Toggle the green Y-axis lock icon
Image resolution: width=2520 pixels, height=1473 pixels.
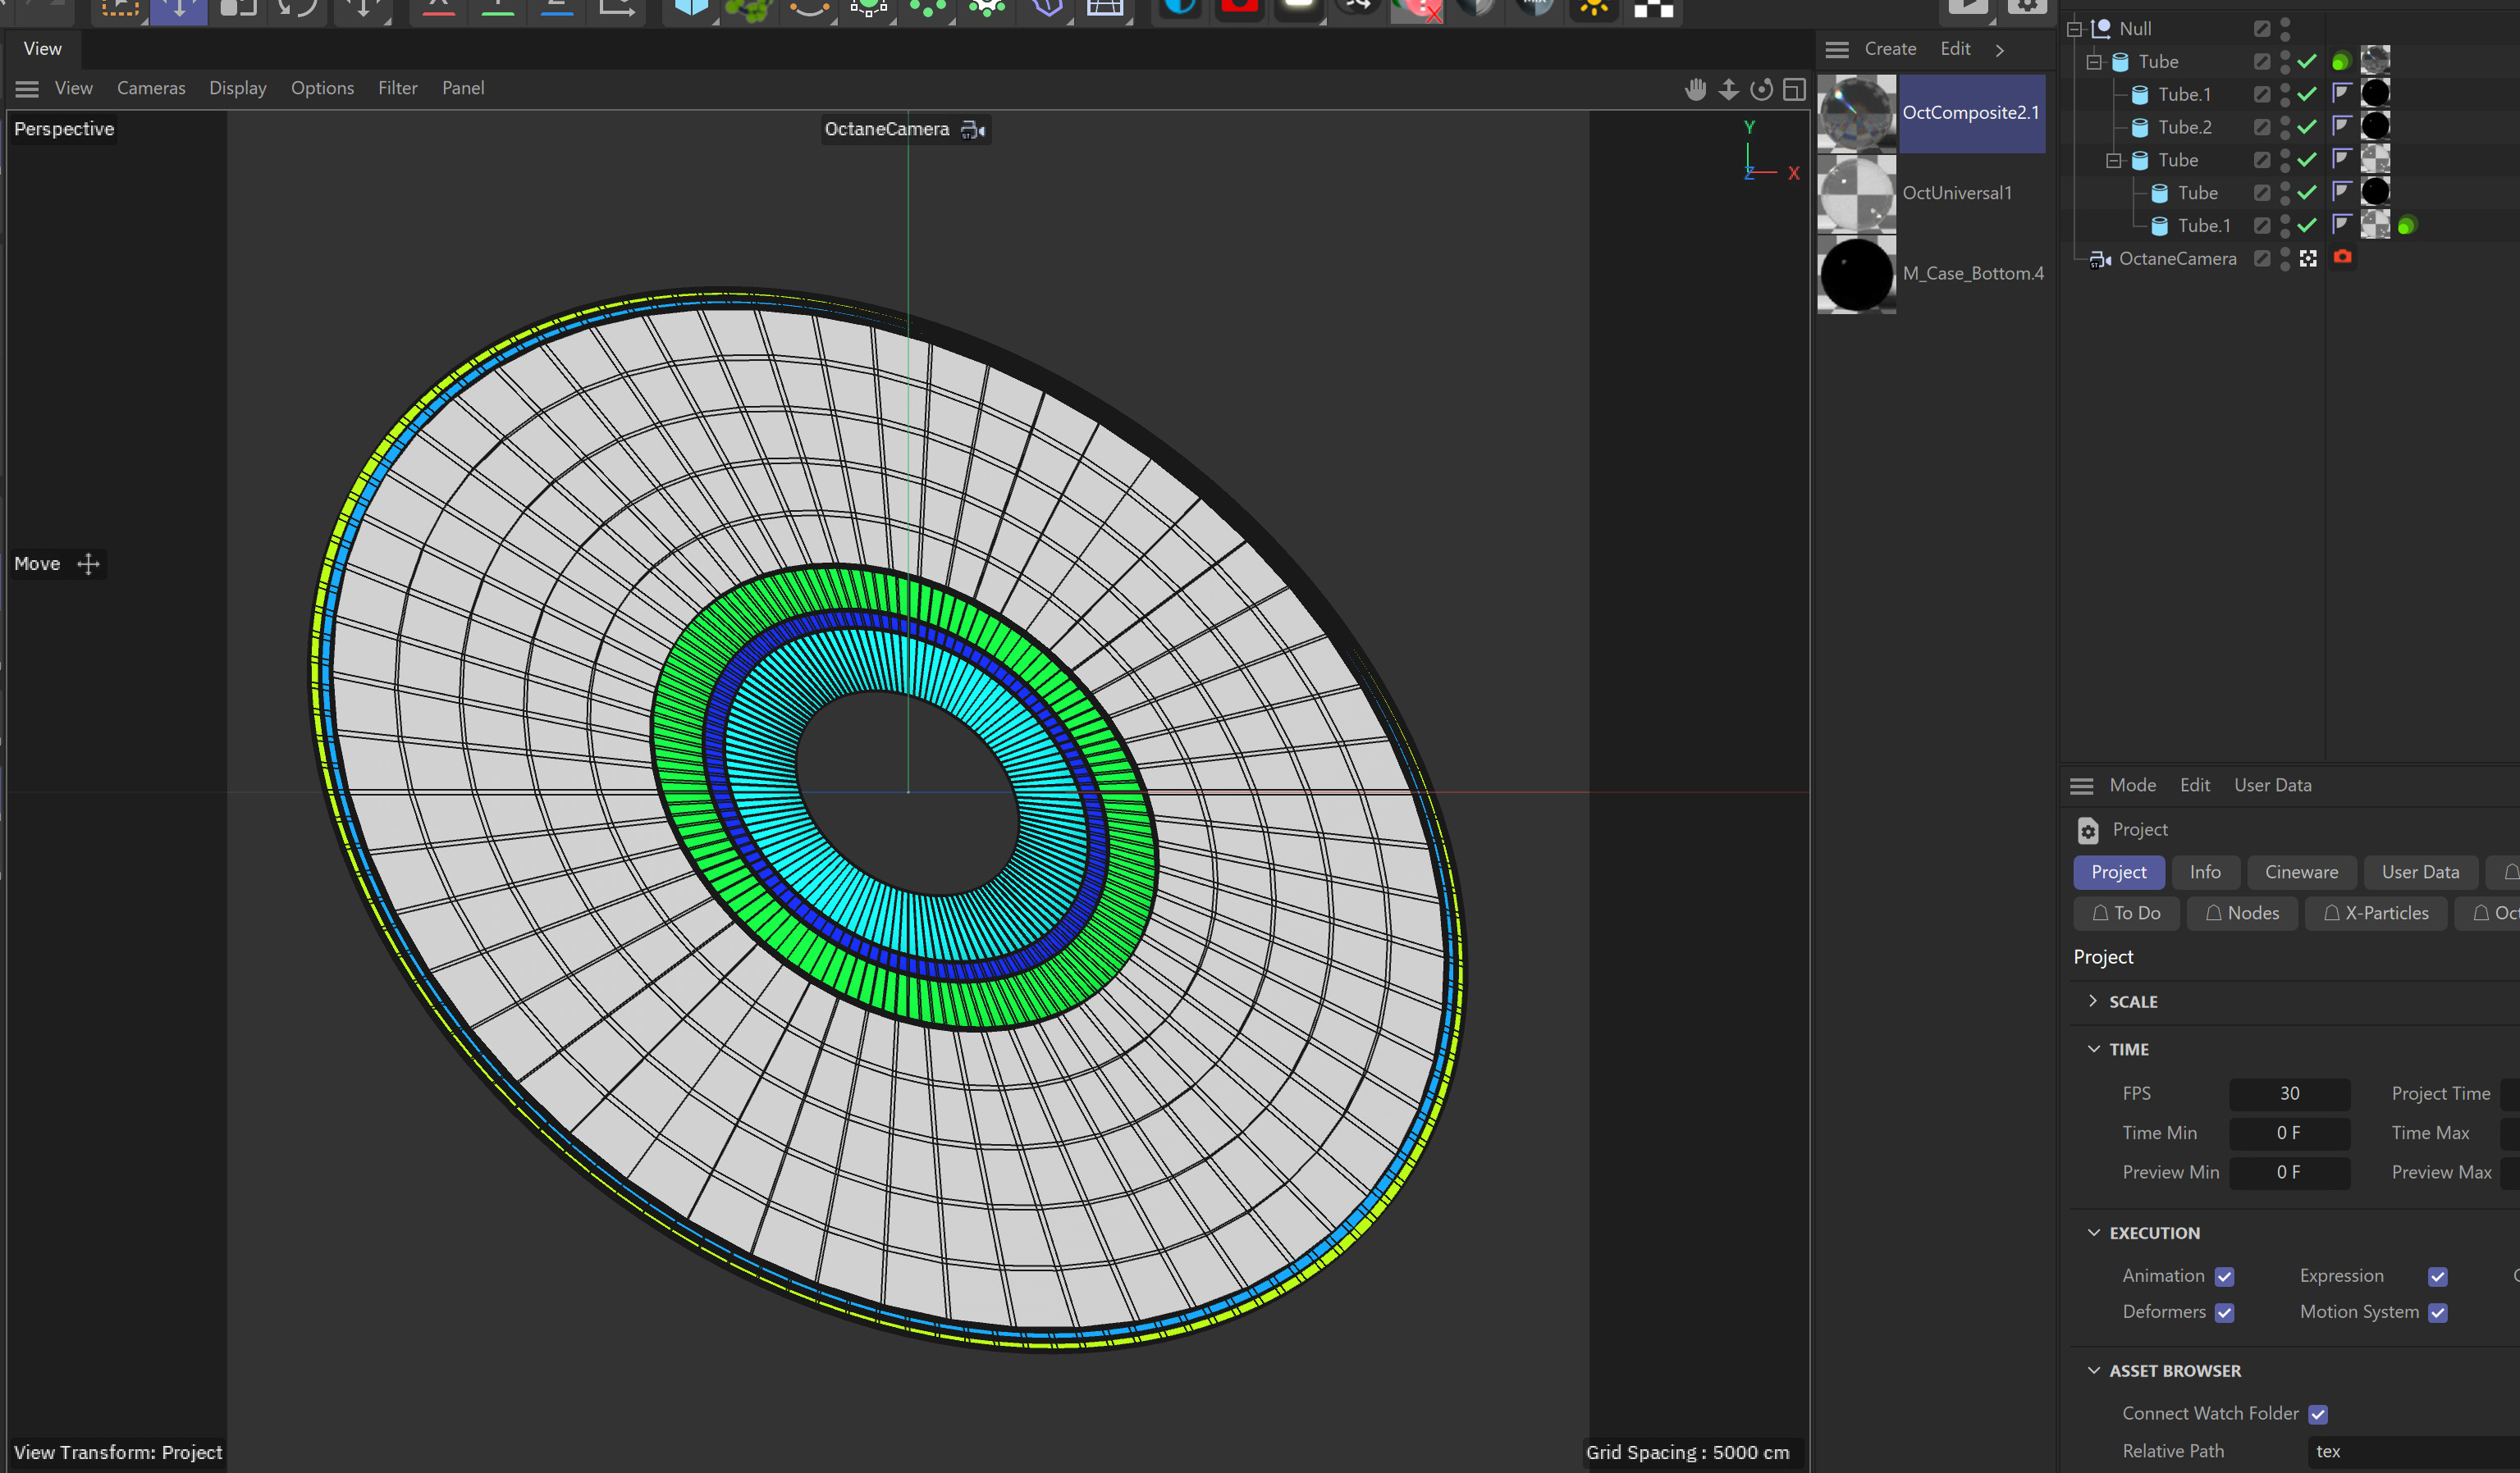(x=498, y=8)
